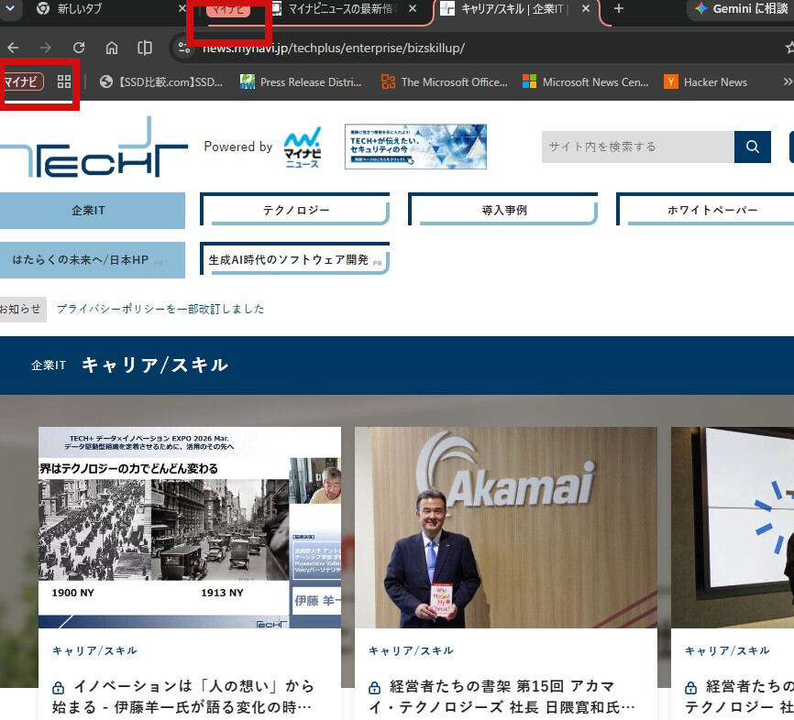
Task: Go back with the back arrow
Action: pos(13,48)
